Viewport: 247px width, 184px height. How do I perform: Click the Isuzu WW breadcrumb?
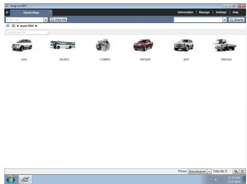tap(27, 26)
